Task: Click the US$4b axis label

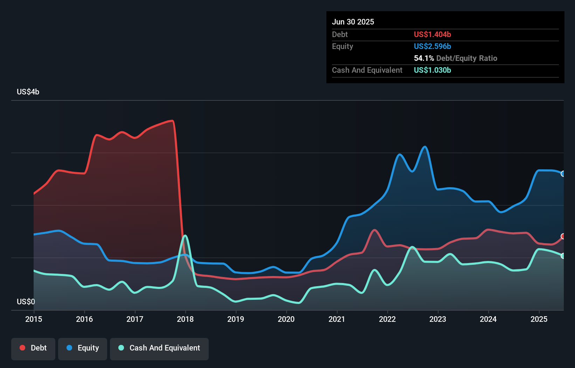Action: click(x=28, y=92)
